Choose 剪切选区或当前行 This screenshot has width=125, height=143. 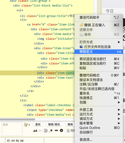tap(99, 59)
